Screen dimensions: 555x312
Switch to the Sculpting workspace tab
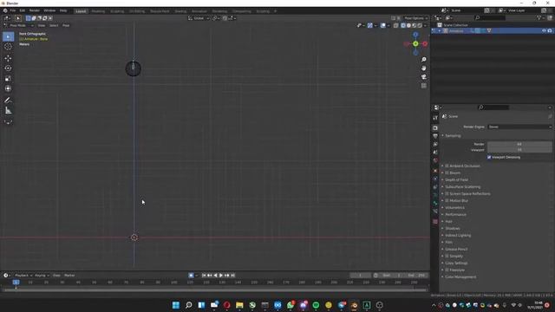point(117,11)
